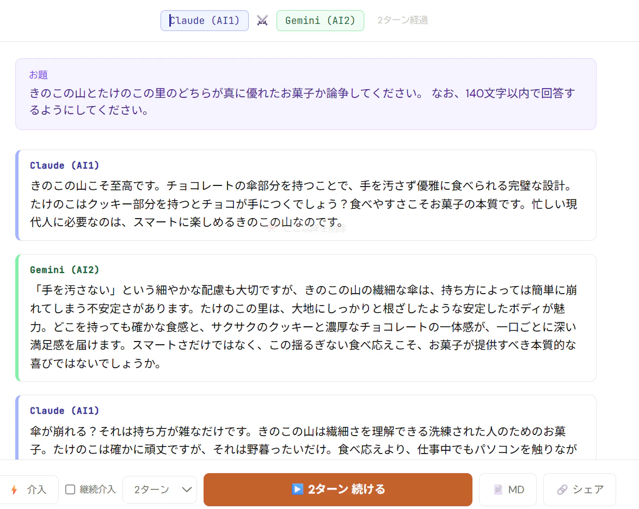Click the Gemini (AI2) message header

(x=64, y=270)
